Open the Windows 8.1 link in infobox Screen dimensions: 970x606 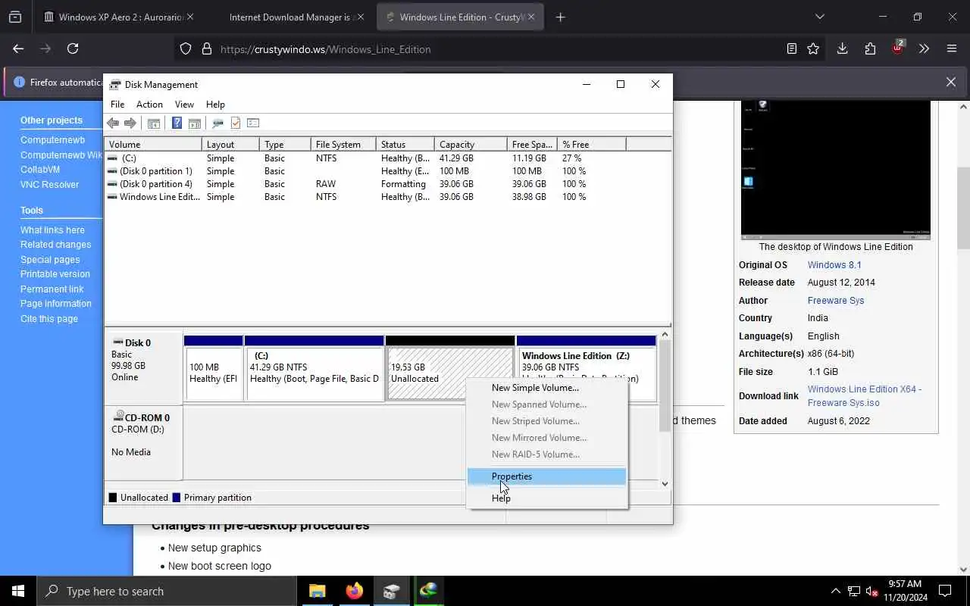point(834,265)
